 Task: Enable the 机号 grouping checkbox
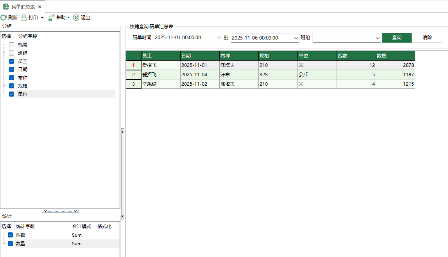click(11, 45)
